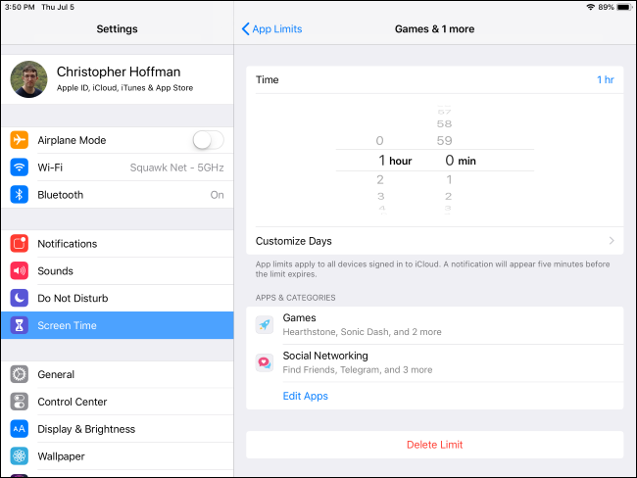Toggle the Airplane Mode switch
The image size is (637, 478).
coord(208,140)
